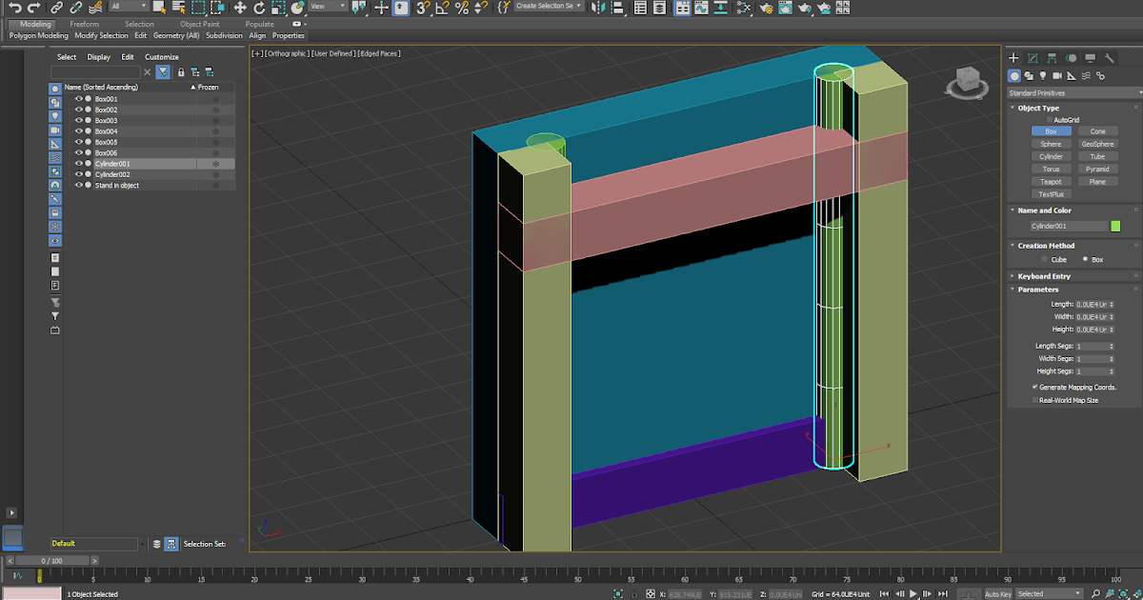Viewport: 1143px width, 600px height.
Task: Open the Modify panel tab
Action: [1032, 58]
